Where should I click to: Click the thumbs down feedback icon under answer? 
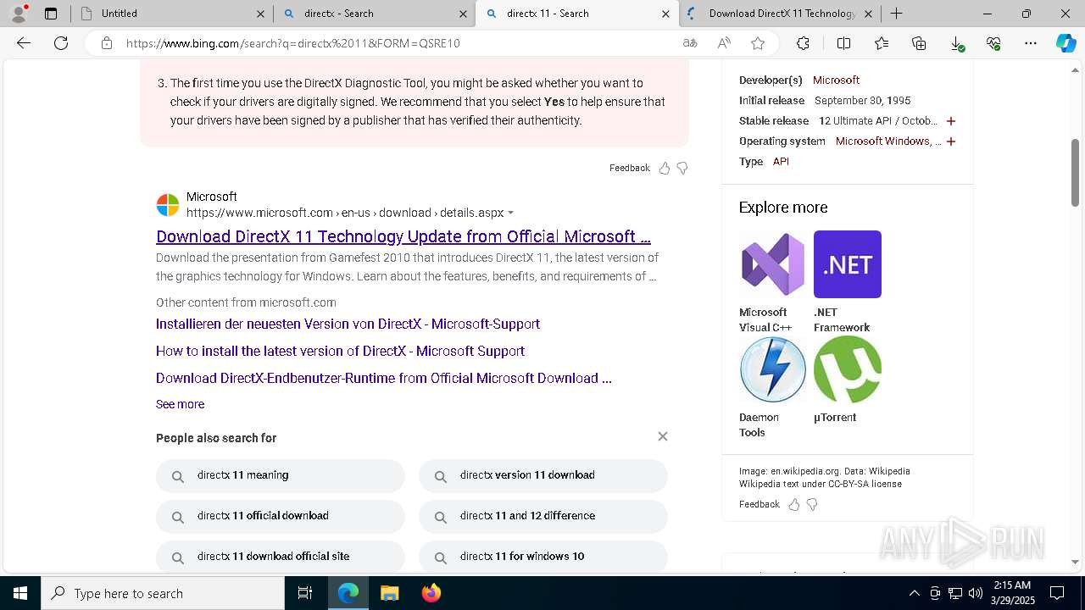click(x=682, y=168)
